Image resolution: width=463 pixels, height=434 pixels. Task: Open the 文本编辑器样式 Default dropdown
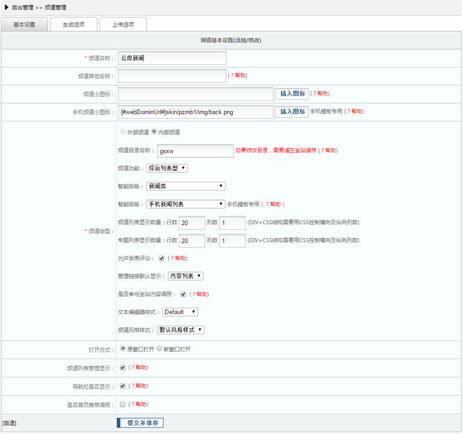point(180,312)
